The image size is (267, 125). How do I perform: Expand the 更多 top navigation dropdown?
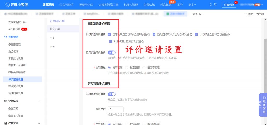coord(192,5)
